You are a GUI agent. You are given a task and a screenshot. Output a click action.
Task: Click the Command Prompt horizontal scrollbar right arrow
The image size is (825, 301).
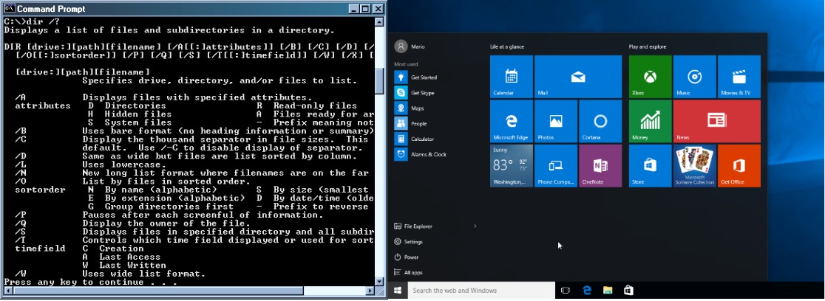(370, 291)
